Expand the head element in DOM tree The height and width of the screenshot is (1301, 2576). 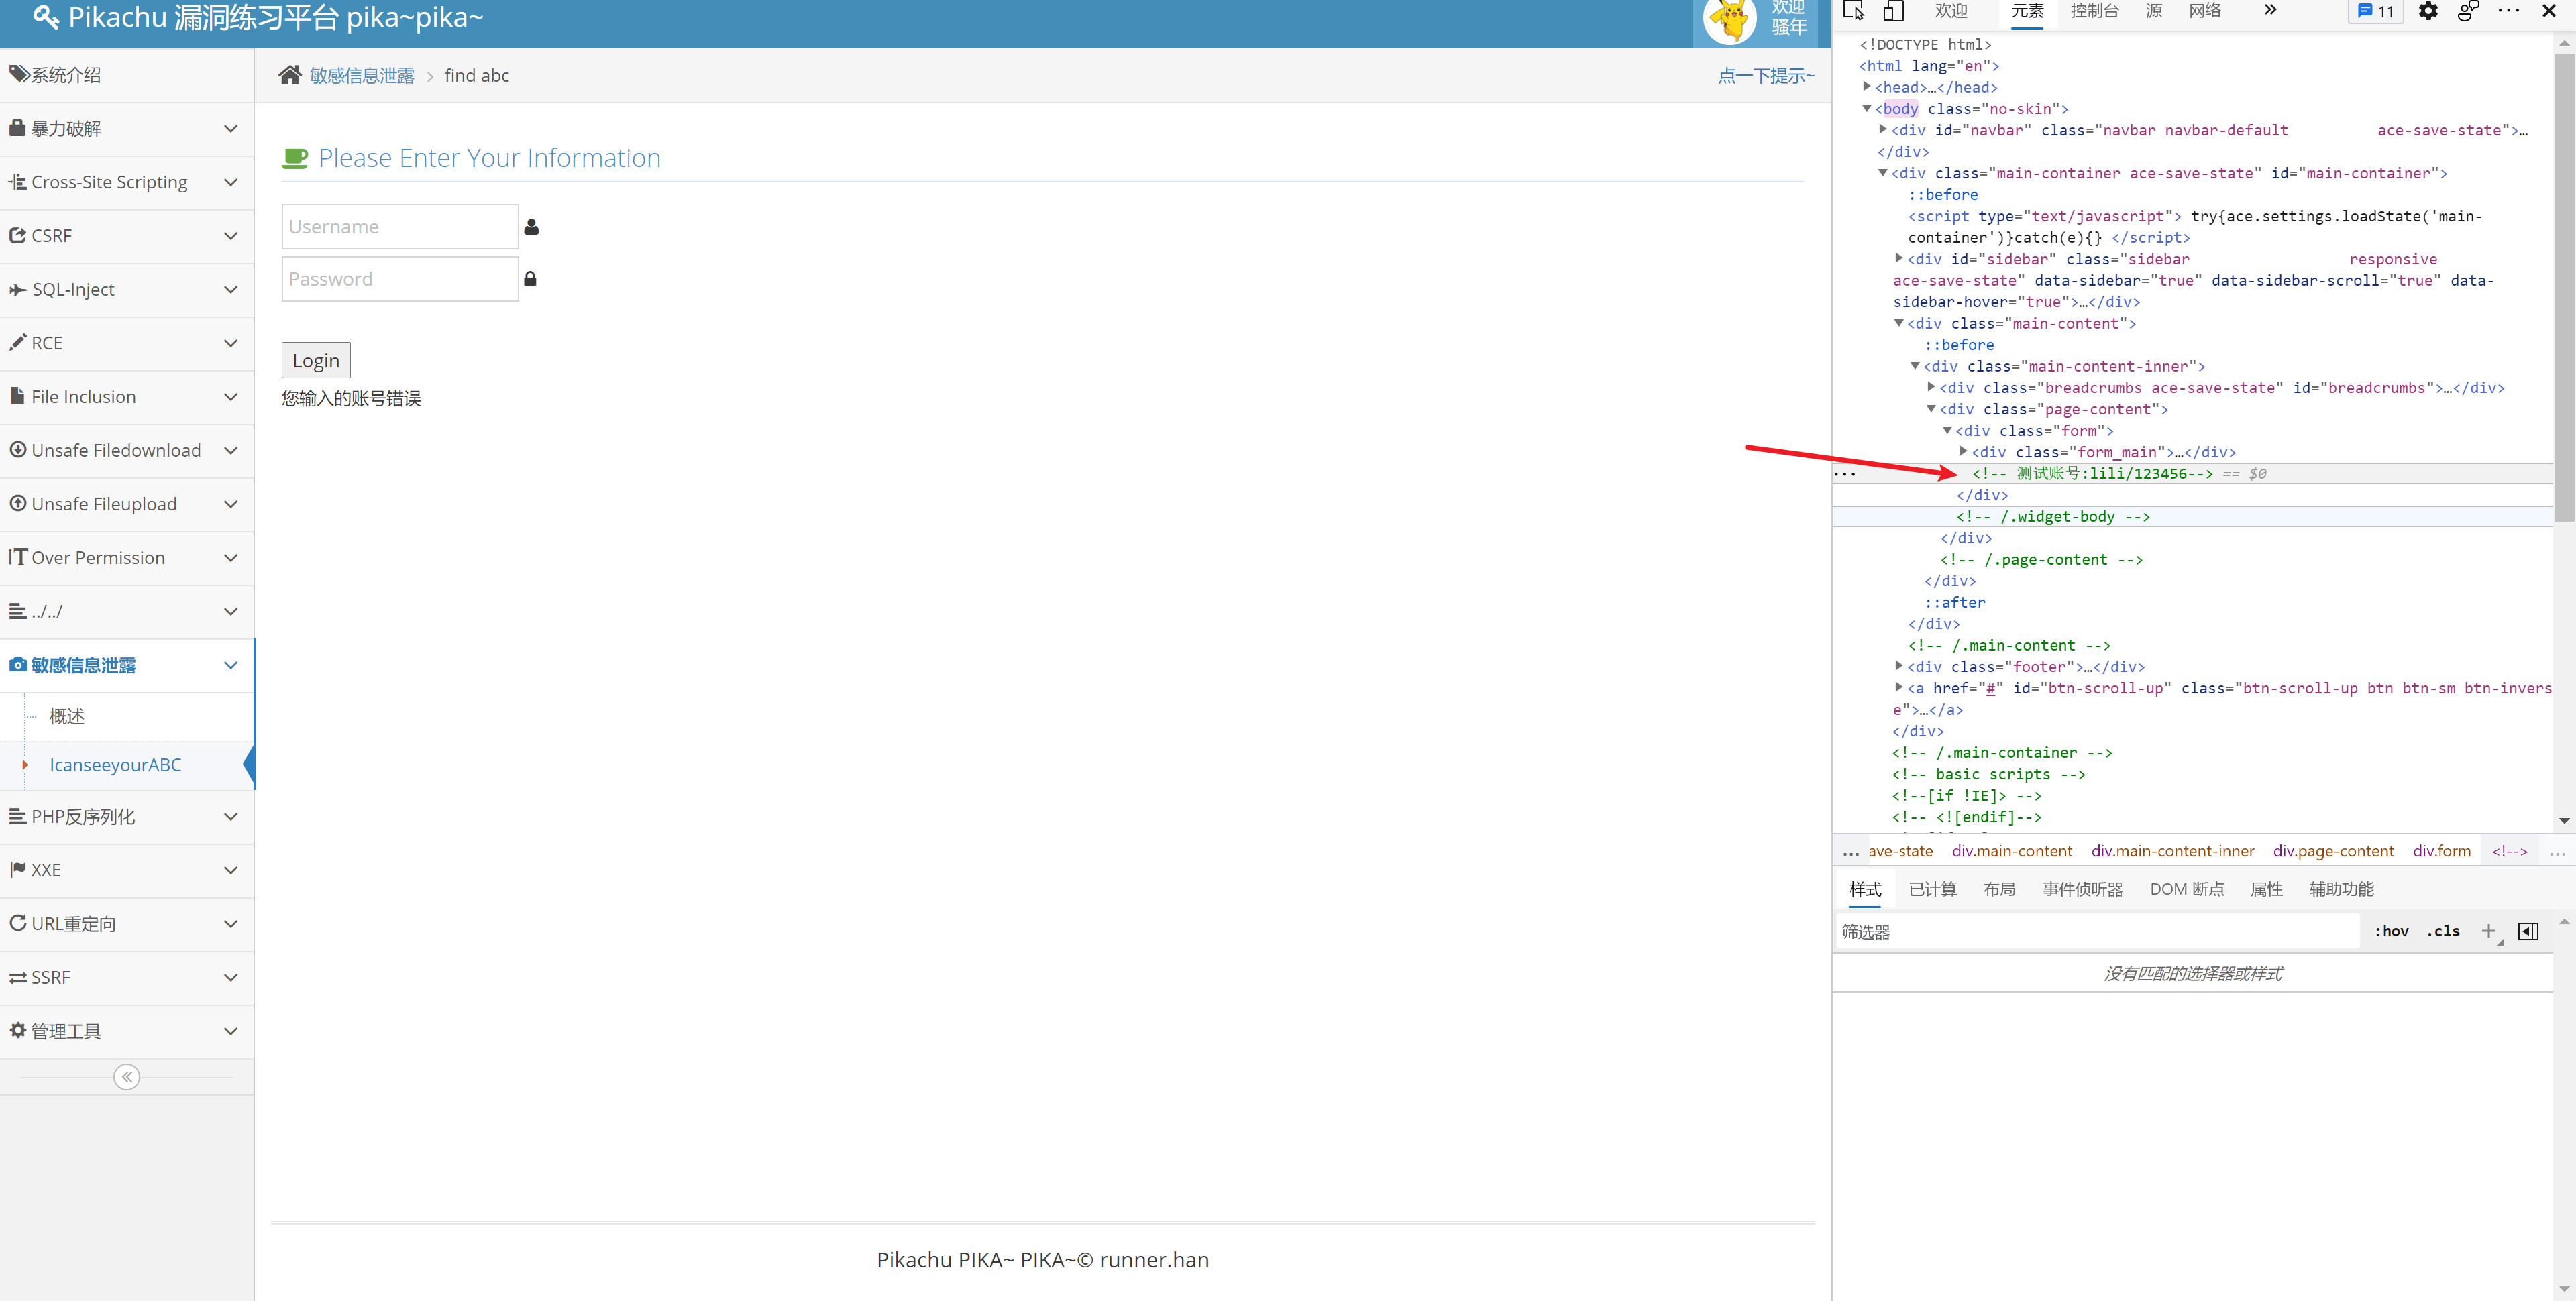pos(1867,87)
